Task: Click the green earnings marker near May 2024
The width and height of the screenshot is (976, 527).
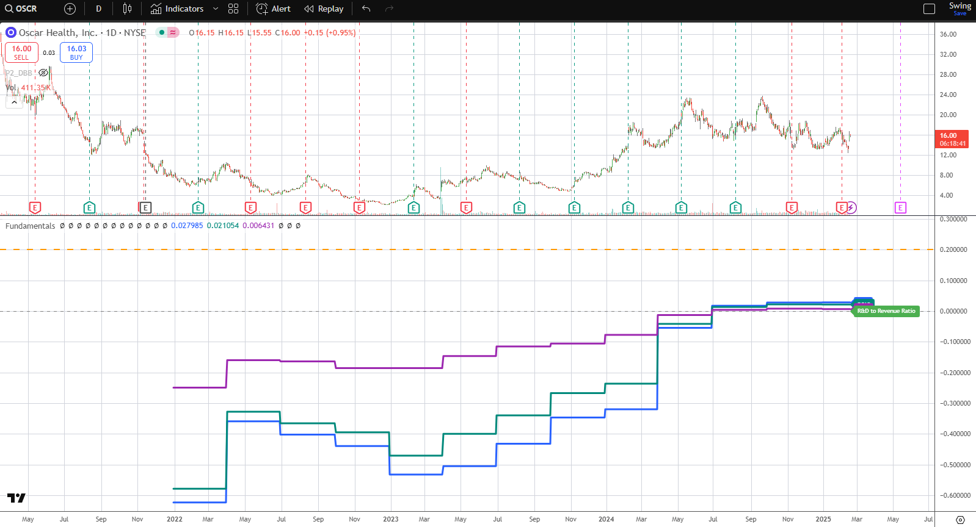Action: pyautogui.click(x=681, y=208)
